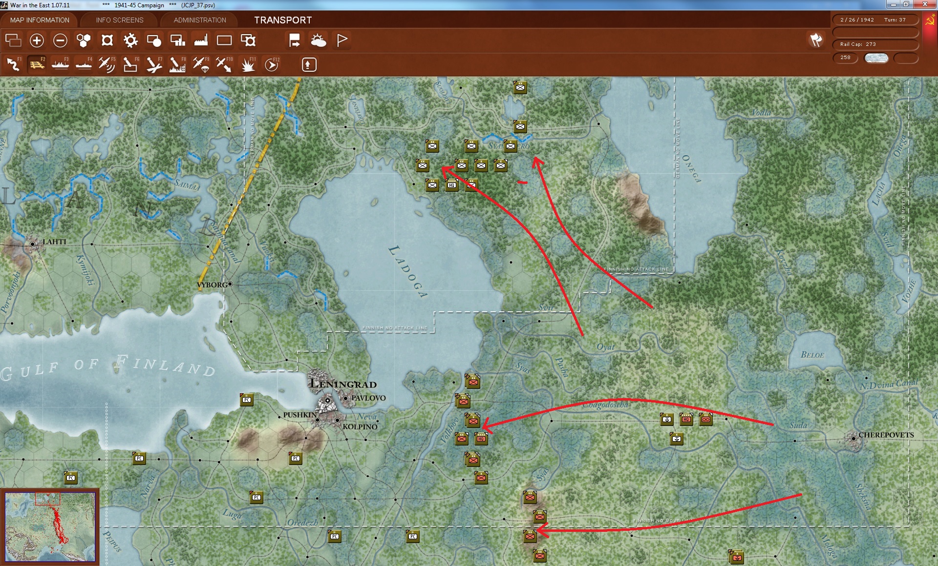This screenshot has height=566, width=938.
Task: Click the Kolpino town dot
Action: pos(337,420)
